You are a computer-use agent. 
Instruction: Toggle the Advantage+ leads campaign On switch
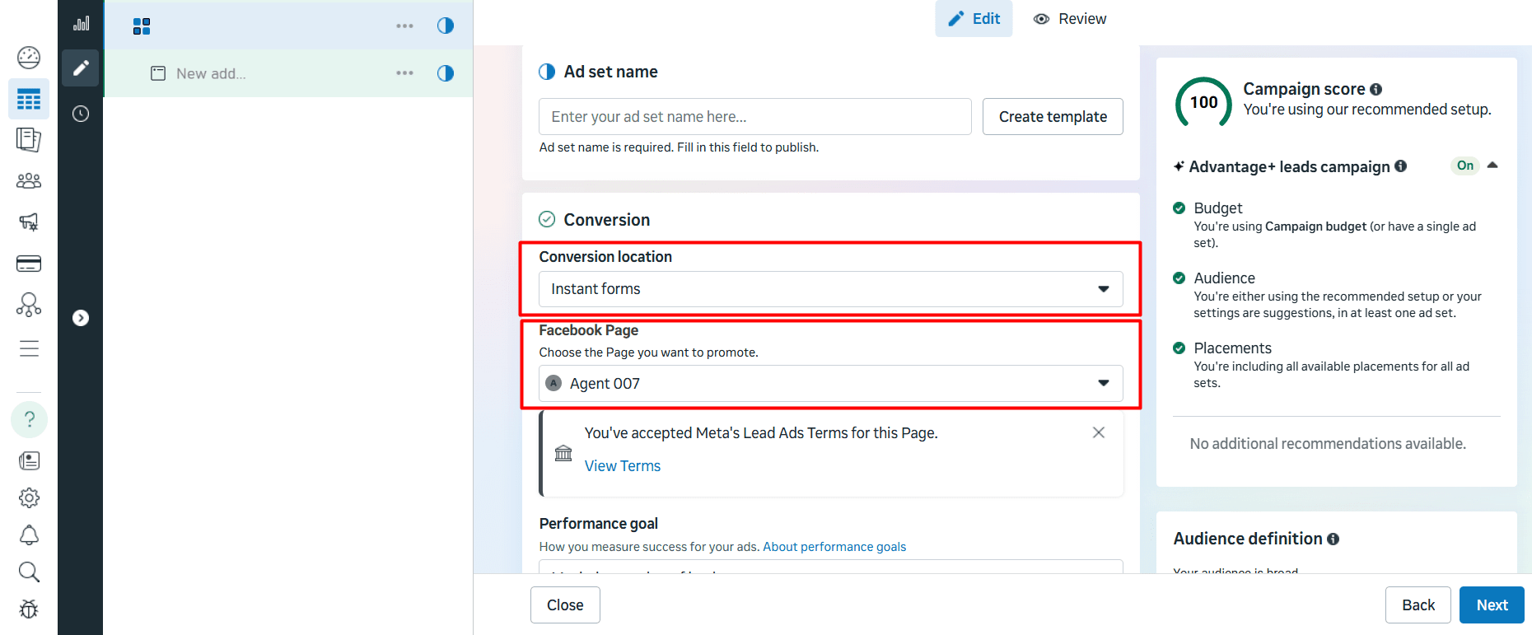click(1464, 166)
